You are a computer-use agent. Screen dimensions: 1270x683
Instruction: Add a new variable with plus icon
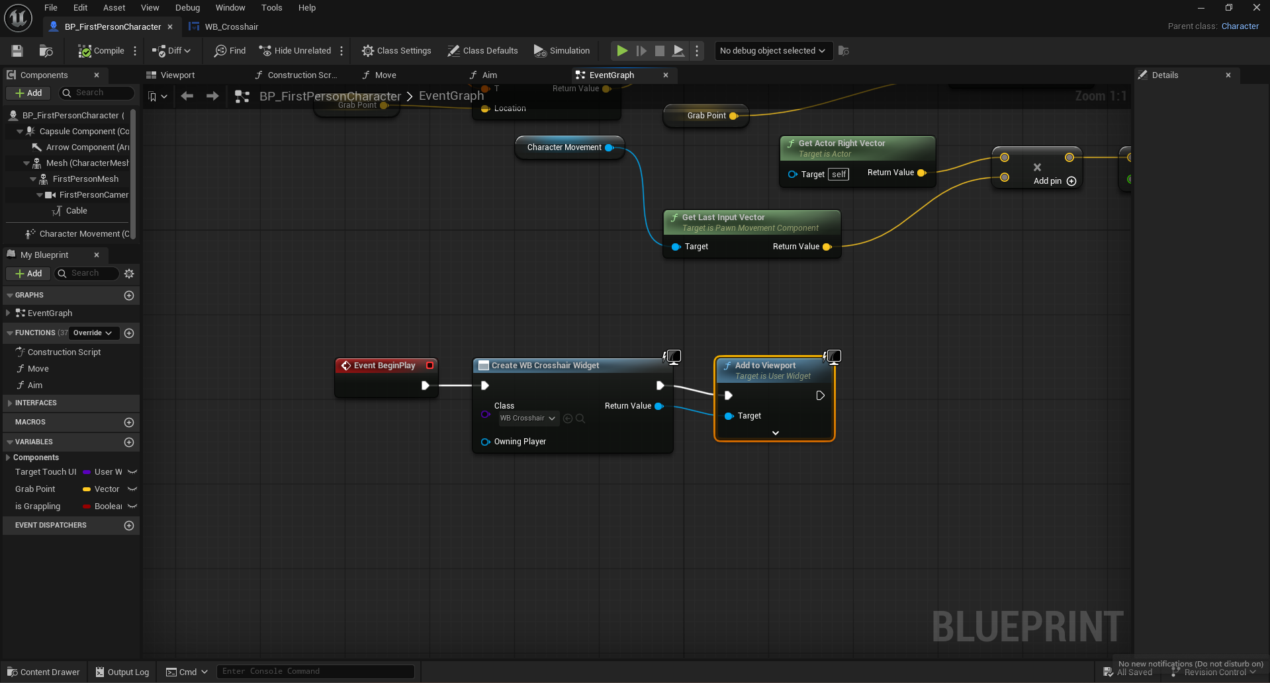click(x=129, y=442)
